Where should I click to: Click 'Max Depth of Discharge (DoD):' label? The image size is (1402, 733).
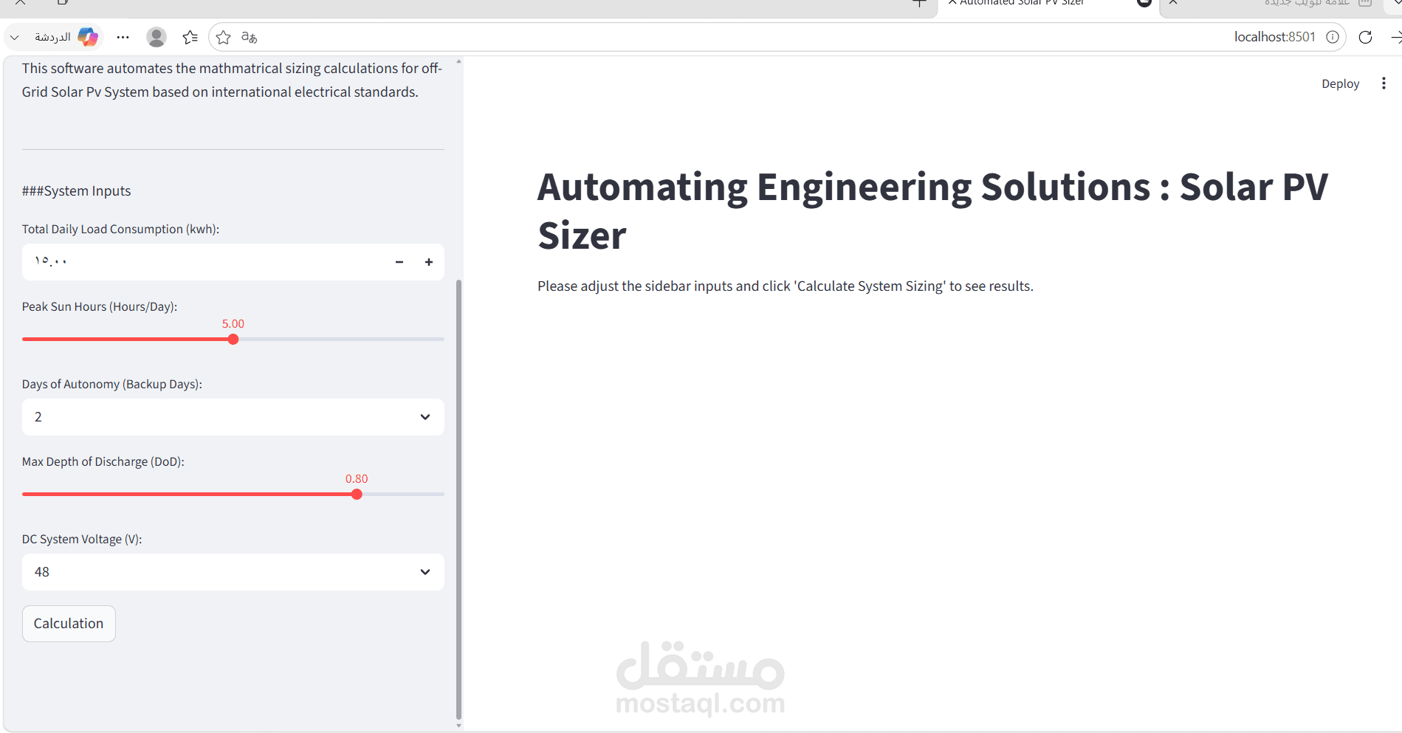point(103,462)
